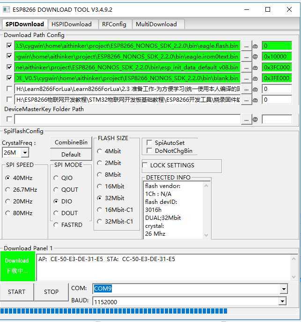Switch to the SPIDownload tab
The width and height of the screenshot is (301, 322).
(25, 24)
